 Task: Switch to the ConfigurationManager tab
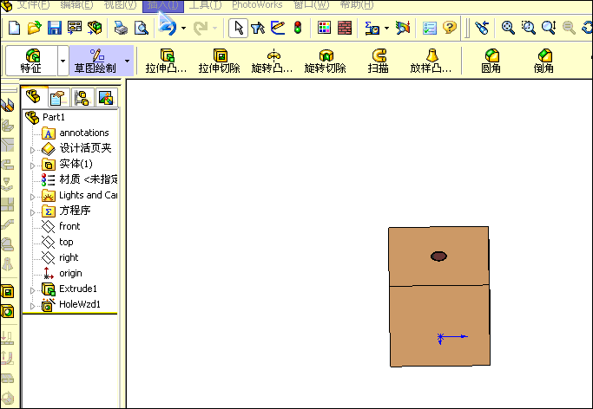pyautogui.click(x=82, y=98)
